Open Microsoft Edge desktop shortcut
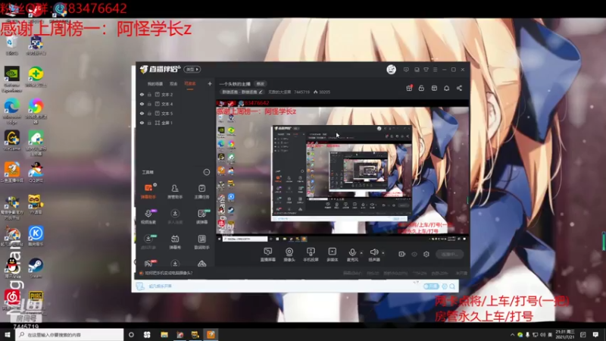This screenshot has height=341, width=606. 11,111
